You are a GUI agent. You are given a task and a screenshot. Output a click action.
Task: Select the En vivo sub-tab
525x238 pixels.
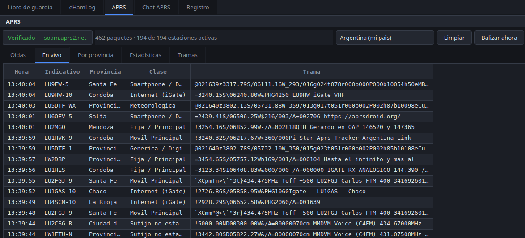pos(52,55)
